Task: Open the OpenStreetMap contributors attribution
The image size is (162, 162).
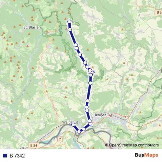Action: pyautogui.click(x=132, y=145)
